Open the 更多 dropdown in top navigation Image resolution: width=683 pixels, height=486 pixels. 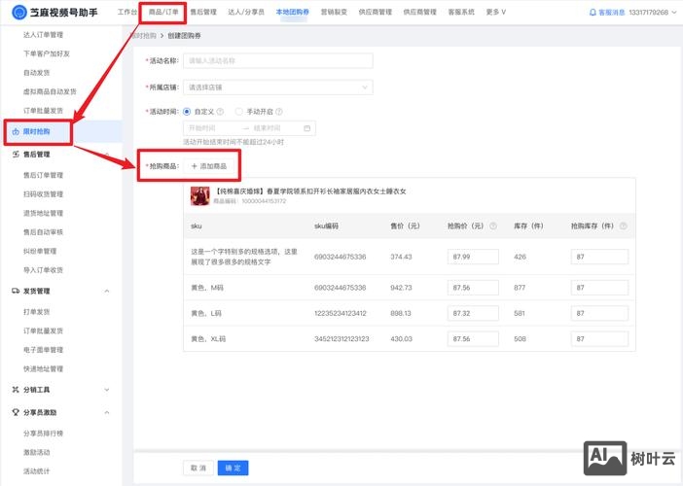click(x=495, y=13)
